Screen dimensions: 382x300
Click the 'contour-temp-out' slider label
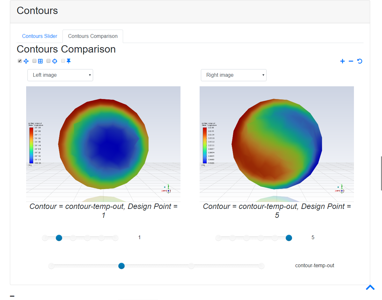click(x=314, y=266)
